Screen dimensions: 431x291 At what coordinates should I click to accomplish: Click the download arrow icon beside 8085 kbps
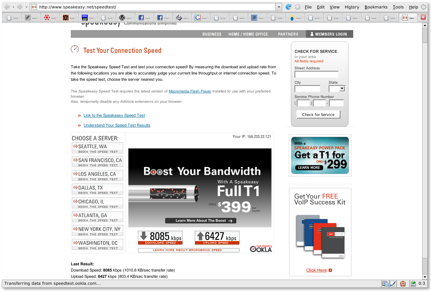(143, 236)
